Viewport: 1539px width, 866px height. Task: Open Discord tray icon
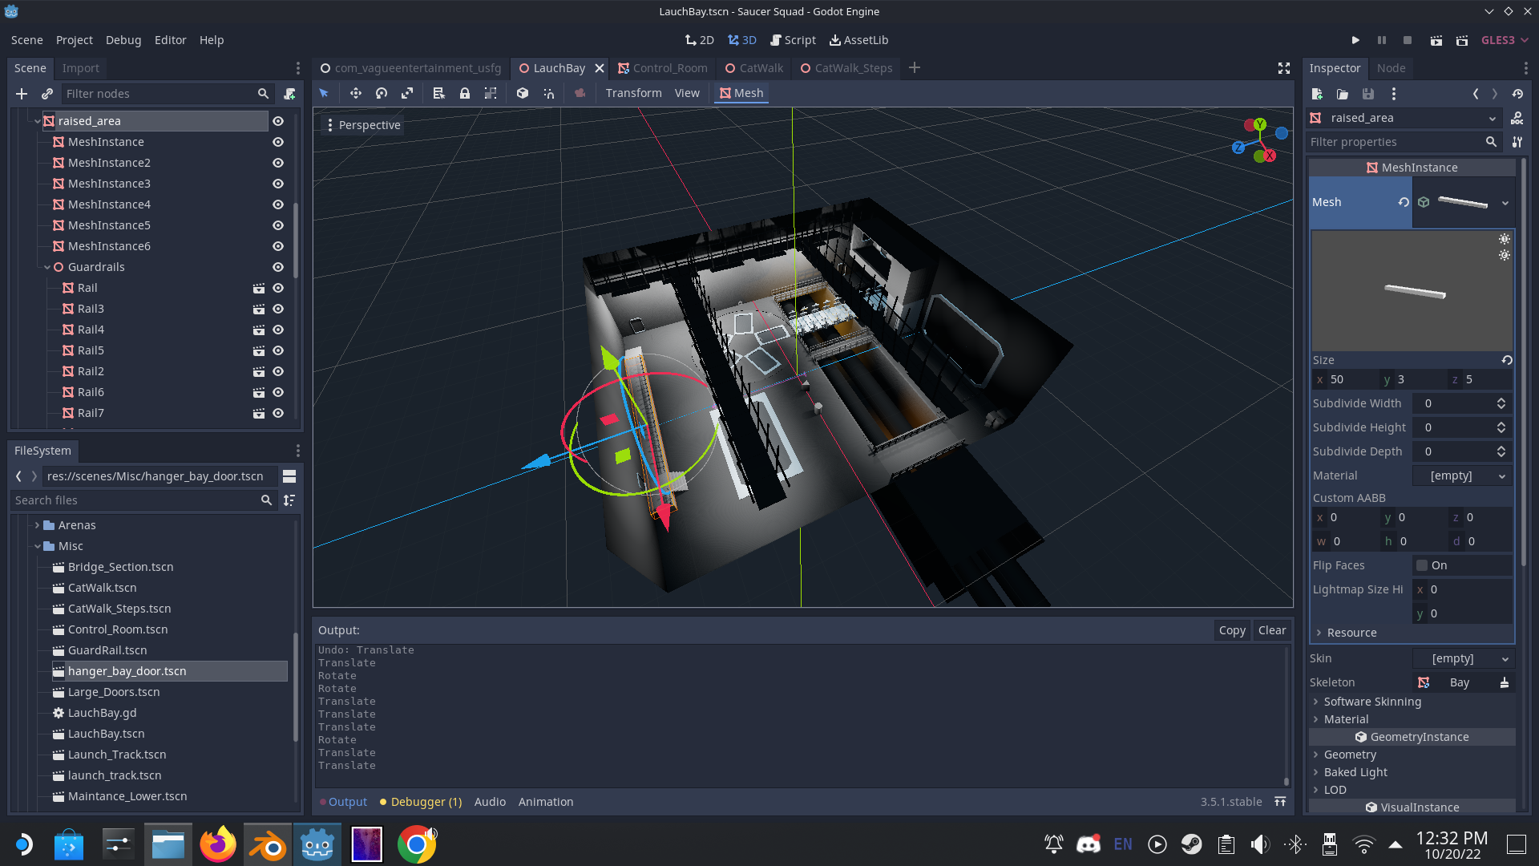pos(1088,844)
